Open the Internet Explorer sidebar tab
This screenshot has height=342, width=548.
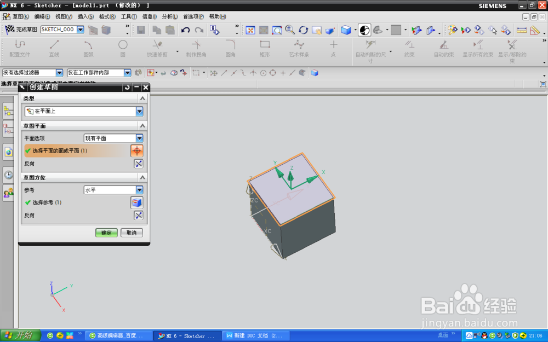coord(8,152)
